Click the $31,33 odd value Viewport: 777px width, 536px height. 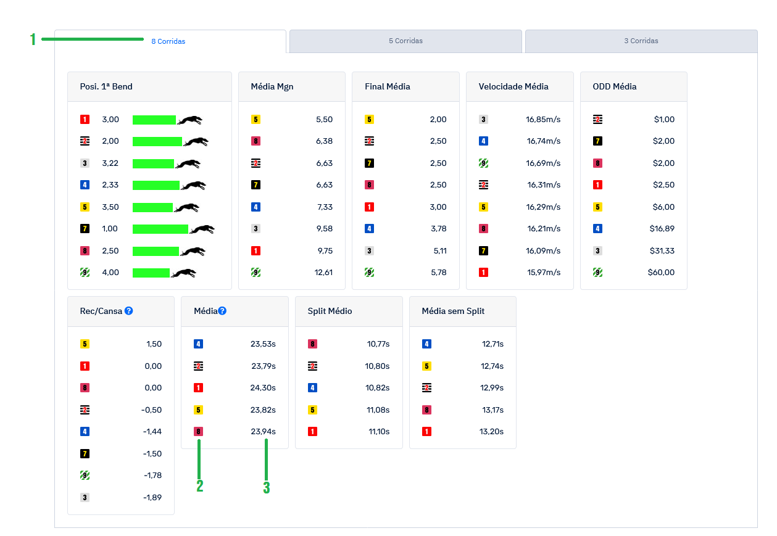(663, 251)
